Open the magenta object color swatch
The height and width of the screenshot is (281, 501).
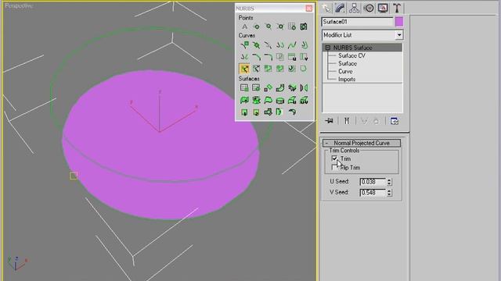click(399, 22)
